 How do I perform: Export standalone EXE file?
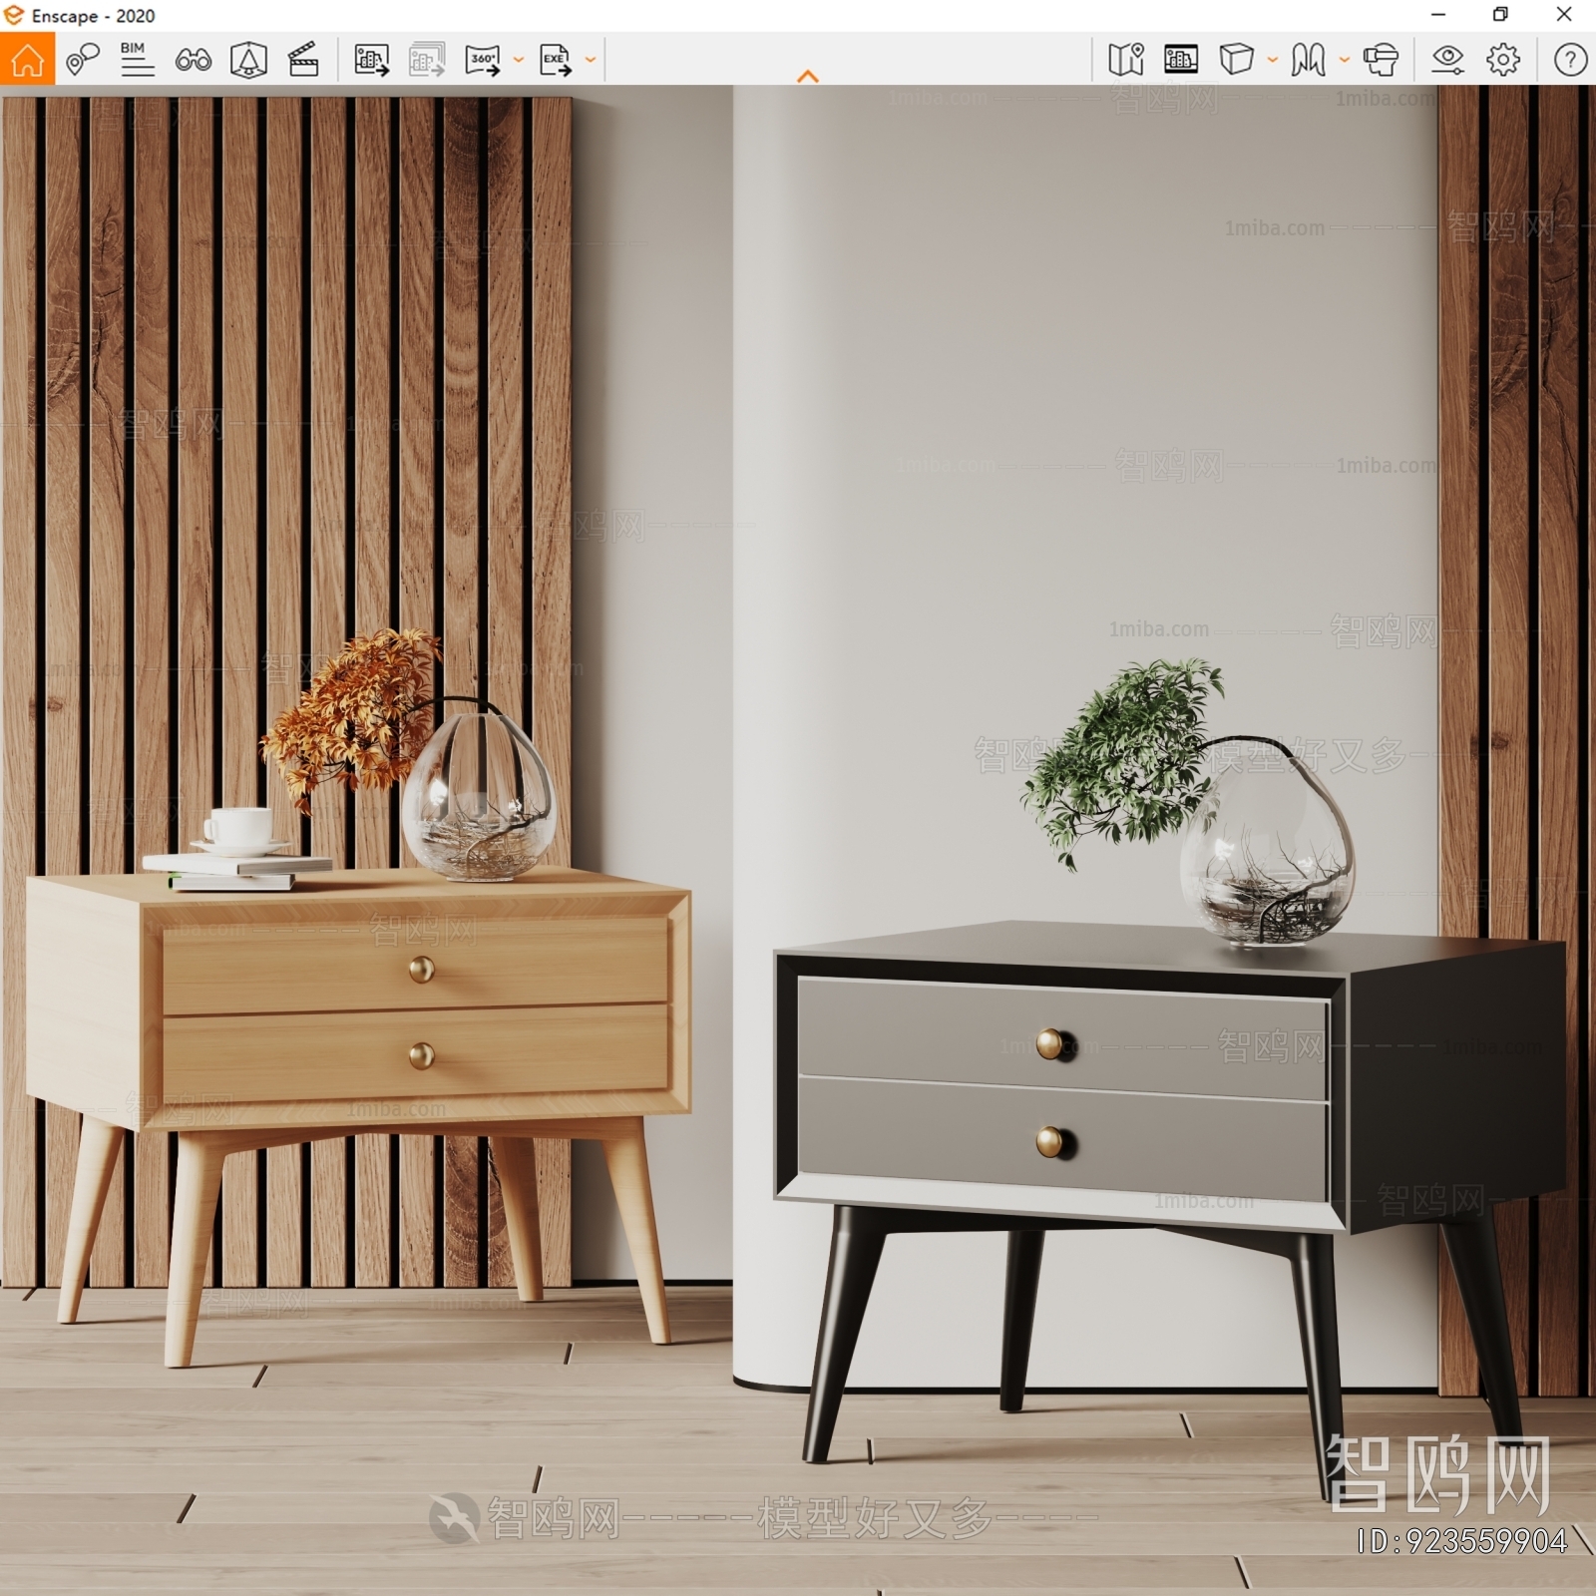tap(556, 60)
